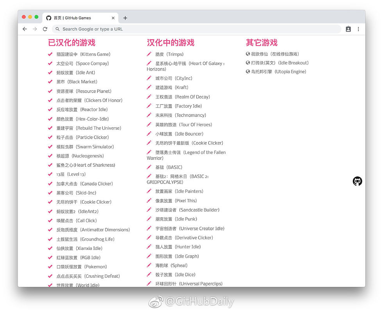Screen dimensions: 383x312
Task: Click the checkmark icon beside Level 13
Action: tap(50, 174)
